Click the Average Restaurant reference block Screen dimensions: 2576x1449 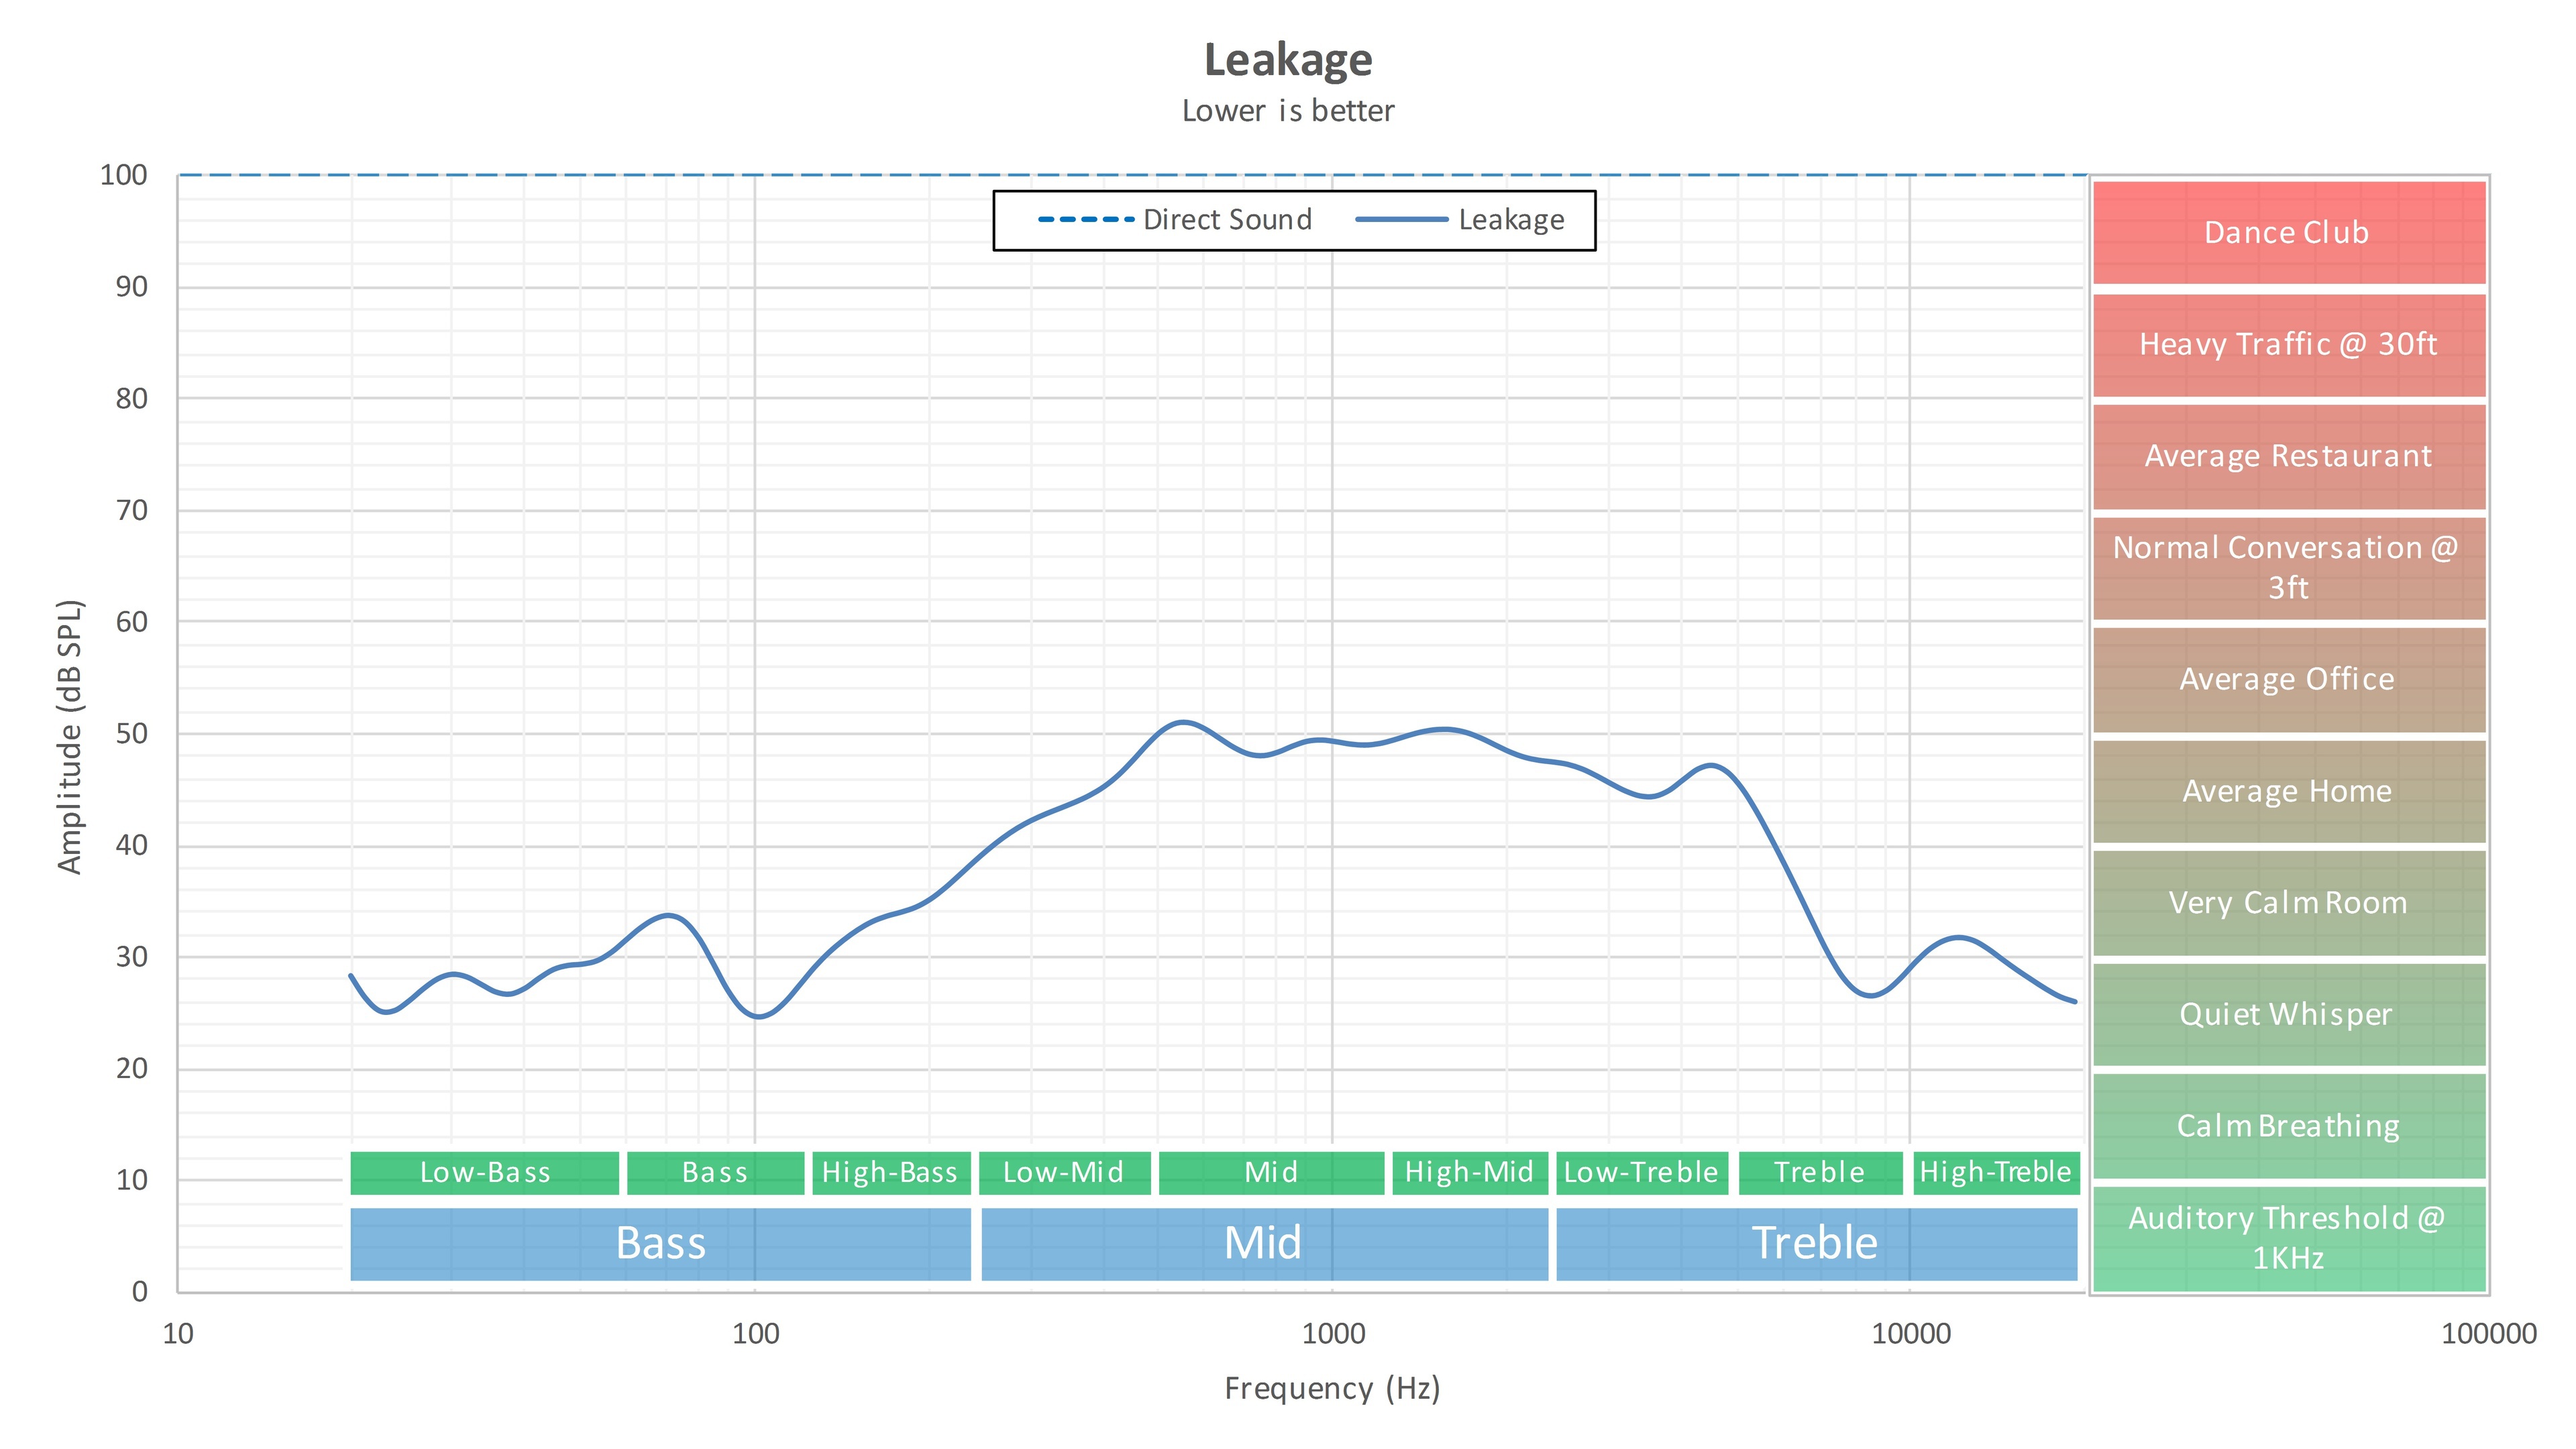point(2288,456)
